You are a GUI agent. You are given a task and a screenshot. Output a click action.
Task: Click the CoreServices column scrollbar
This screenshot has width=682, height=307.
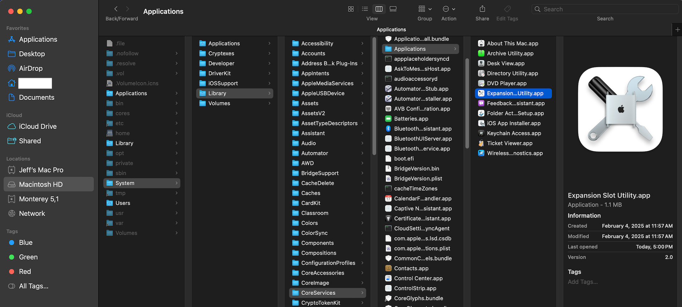(467, 103)
